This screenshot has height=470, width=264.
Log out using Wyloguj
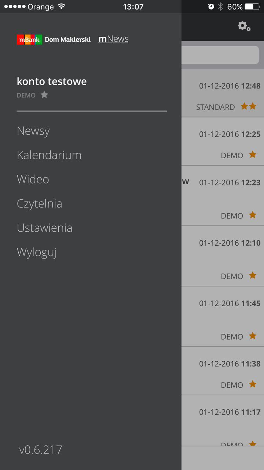click(37, 252)
